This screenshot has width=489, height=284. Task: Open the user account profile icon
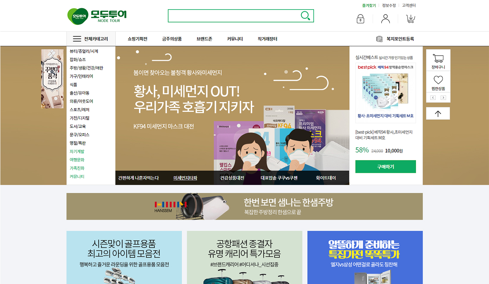click(385, 19)
